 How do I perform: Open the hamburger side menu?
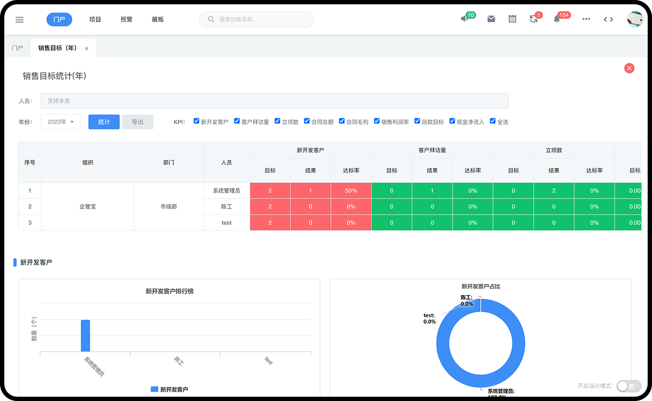pyautogui.click(x=19, y=19)
